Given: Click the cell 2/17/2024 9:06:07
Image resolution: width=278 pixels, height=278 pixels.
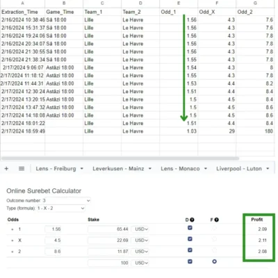Looking at the screenshot, I should point(22,67).
